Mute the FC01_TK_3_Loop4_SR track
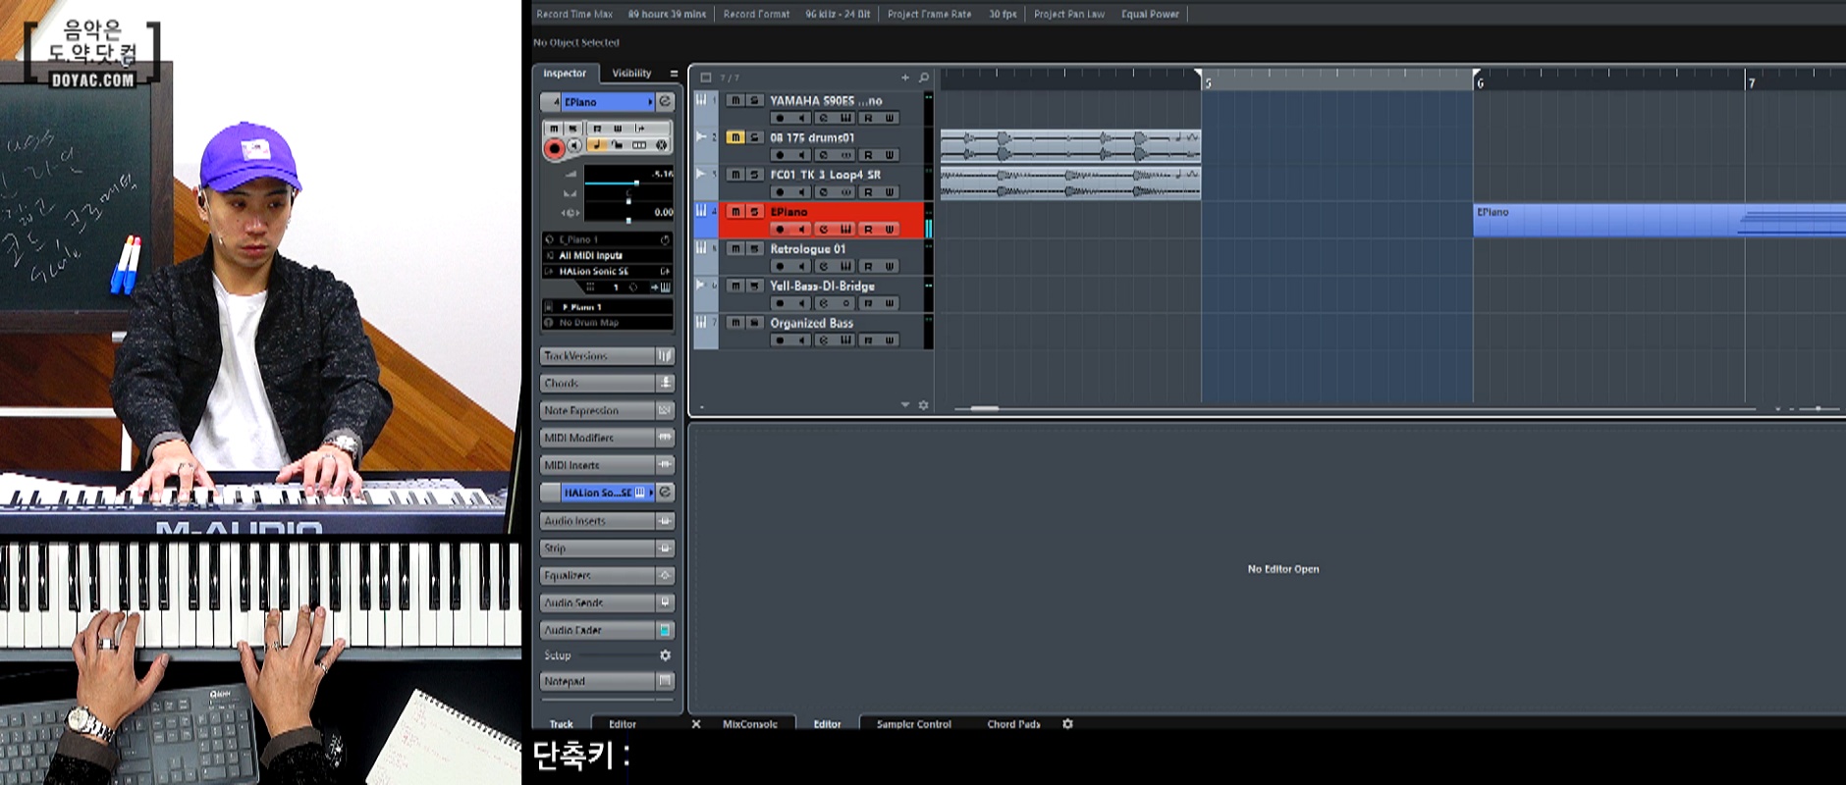 [734, 175]
